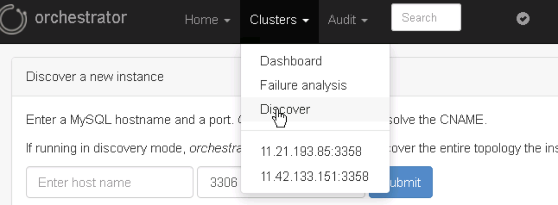Screen dimensions: 558x205
Task: Collapse the Clusters dropdown menu
Action: (280, 20)
